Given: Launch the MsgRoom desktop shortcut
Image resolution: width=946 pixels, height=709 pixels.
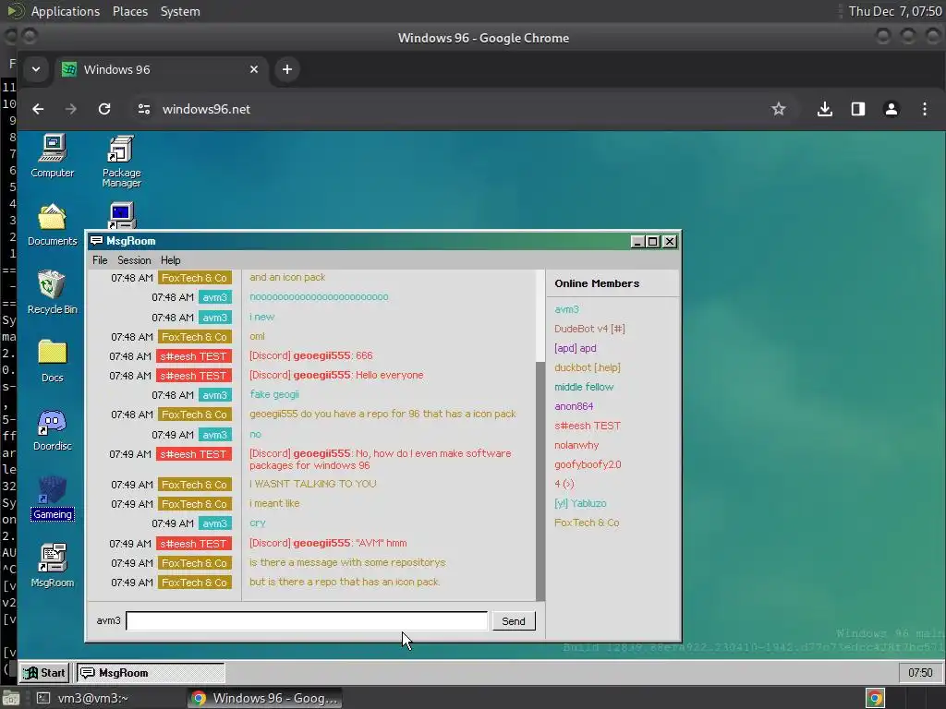Looking at the screenshot, I should pyautogui.click(x=53, y=566).
